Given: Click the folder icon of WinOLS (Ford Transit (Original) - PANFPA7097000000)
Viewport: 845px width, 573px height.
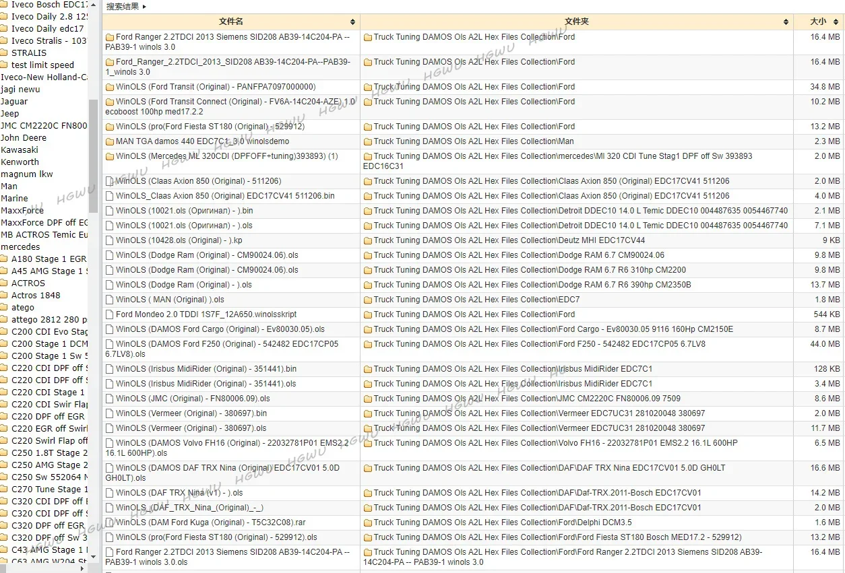Looking at the screenshot, I should (110, 88).
